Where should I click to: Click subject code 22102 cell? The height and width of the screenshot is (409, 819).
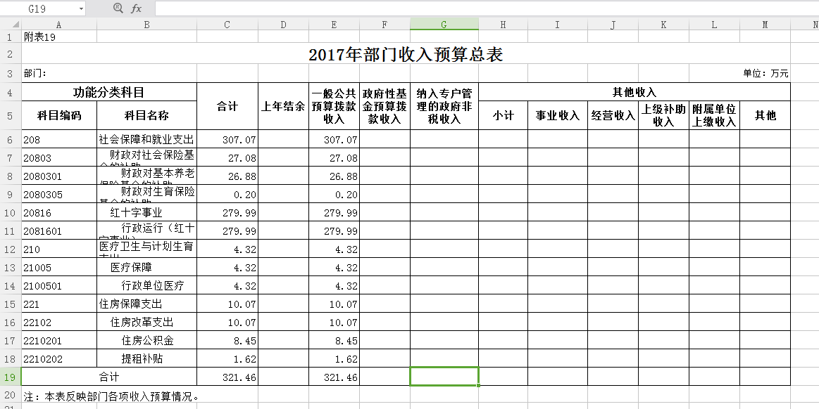tap(59, 322)
